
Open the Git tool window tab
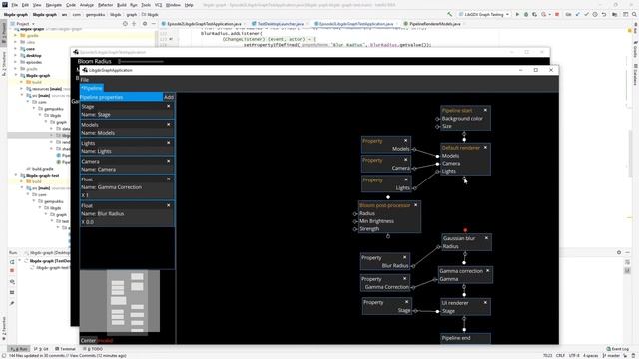(x=41, y=349)
